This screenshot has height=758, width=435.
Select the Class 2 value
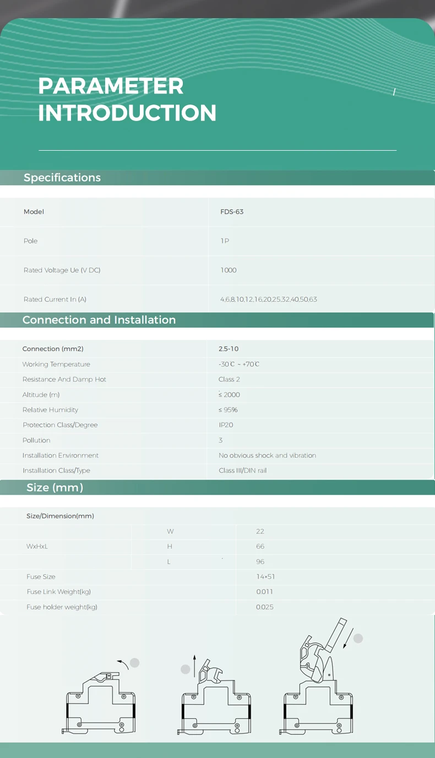230,380
